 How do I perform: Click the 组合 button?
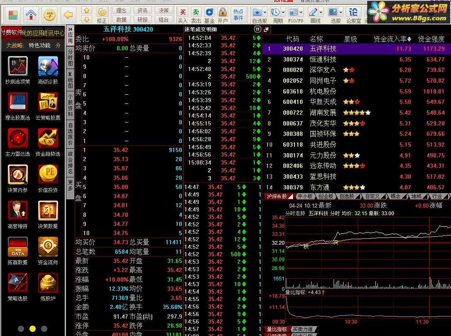[x=163, y=20]
